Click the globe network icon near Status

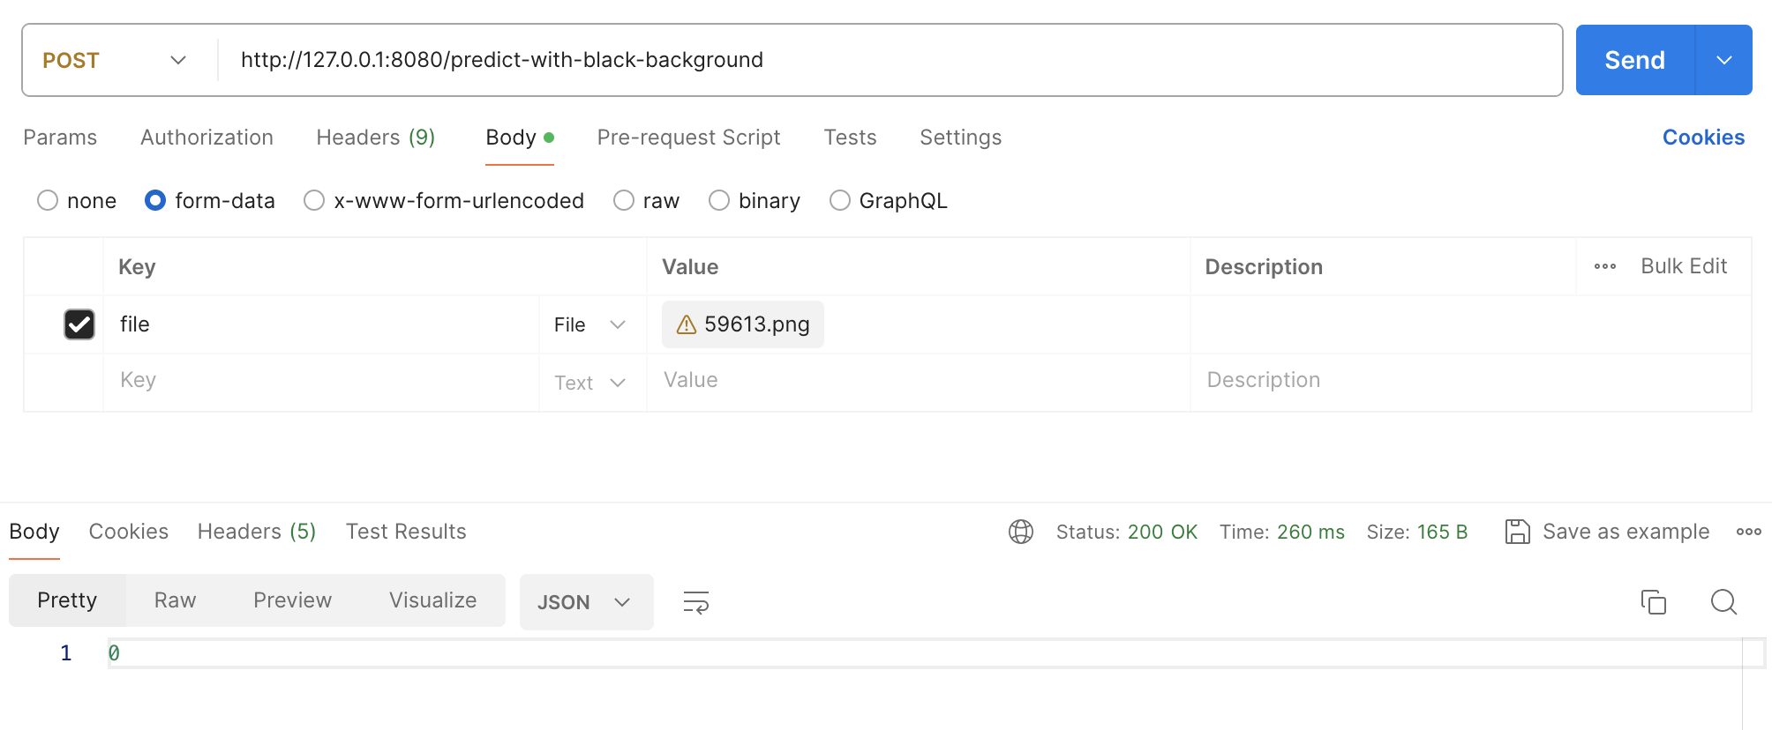(x=1021, y=532)
